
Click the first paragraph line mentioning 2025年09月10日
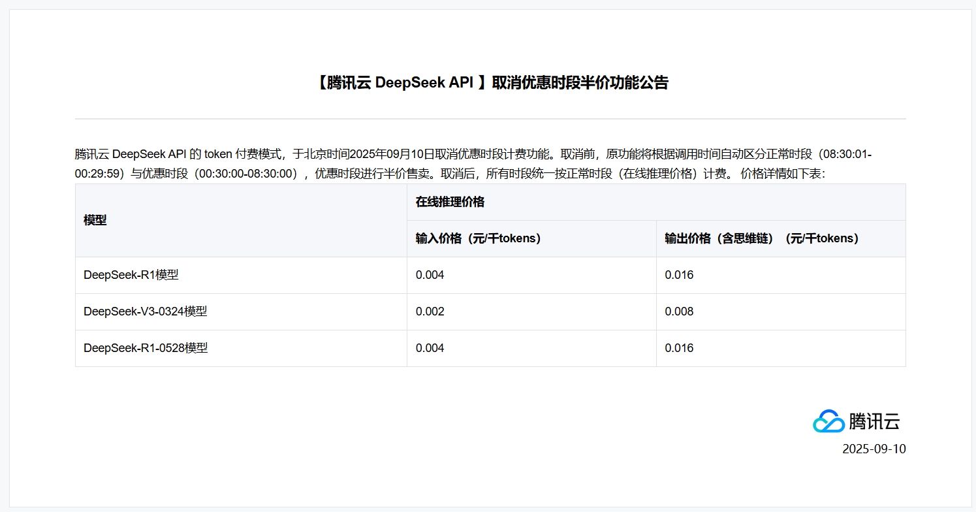click(473, 155)
